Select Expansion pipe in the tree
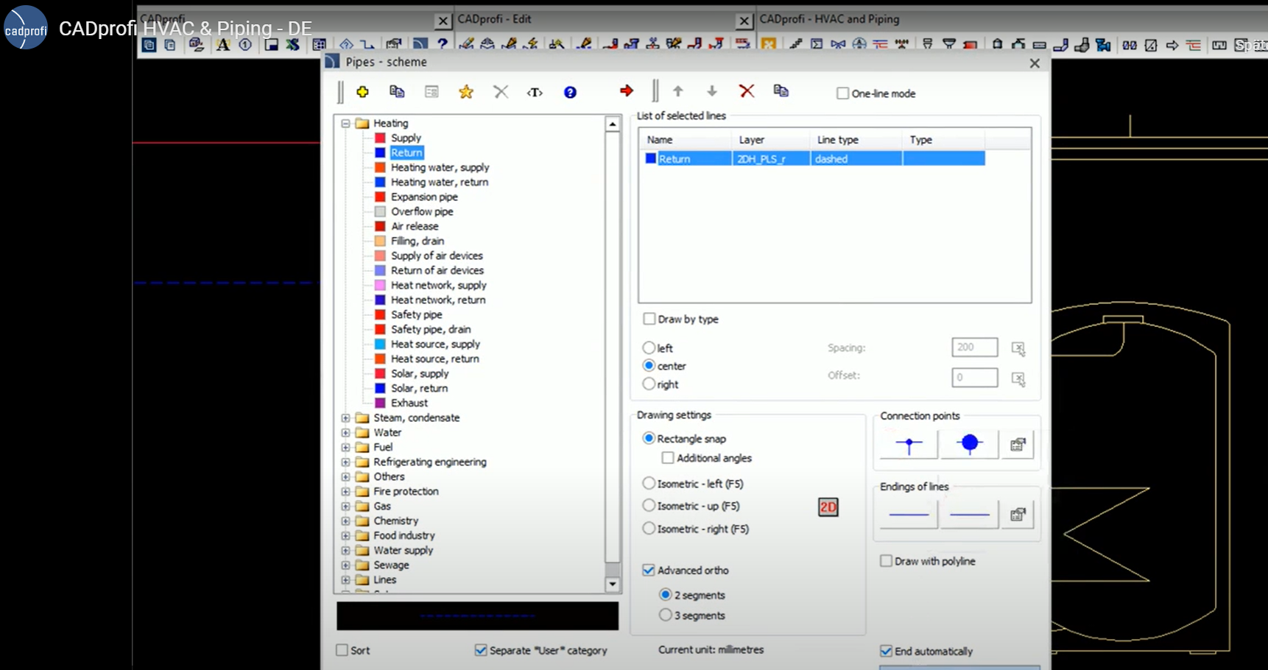Screen dimensions: 1268x670 [x=424, y=197]
